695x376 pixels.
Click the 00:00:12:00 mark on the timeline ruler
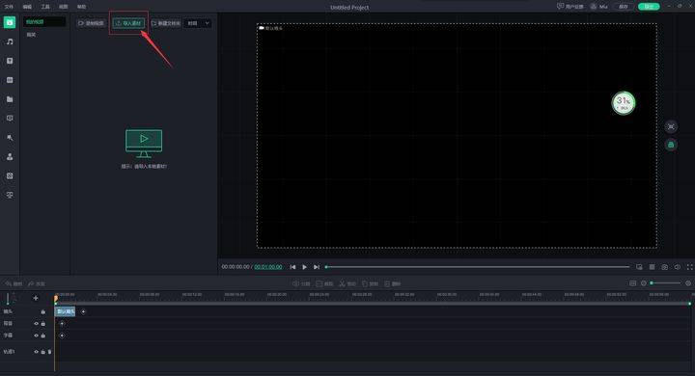[x=192, y=294]
